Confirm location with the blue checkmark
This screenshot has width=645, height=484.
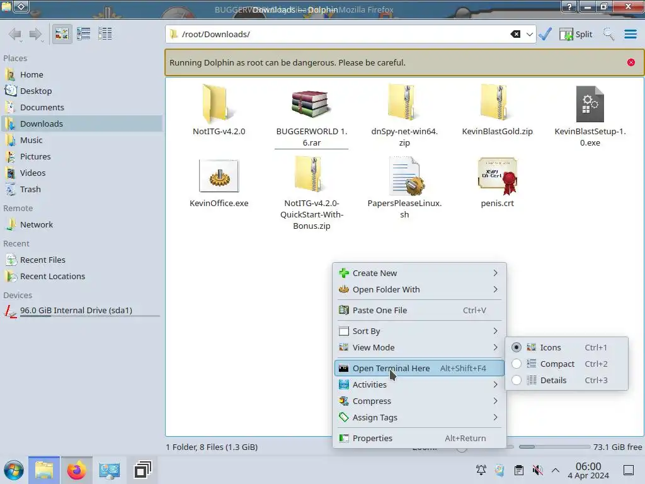(545, 34)
